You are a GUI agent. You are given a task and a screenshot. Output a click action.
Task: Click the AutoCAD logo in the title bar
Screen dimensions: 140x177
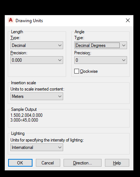pyautogui.click(x=11, y=20)
